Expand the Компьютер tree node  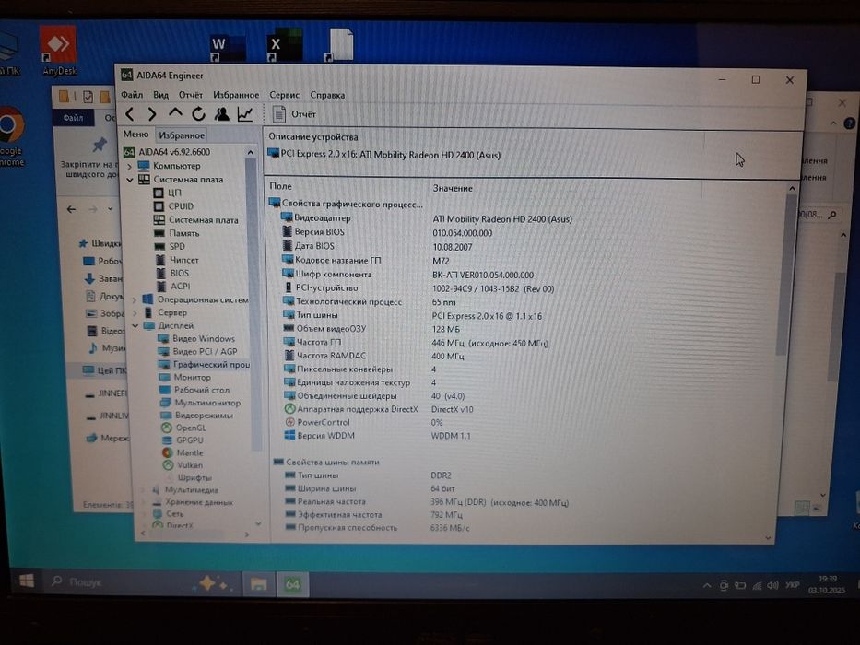click(129, 166)
